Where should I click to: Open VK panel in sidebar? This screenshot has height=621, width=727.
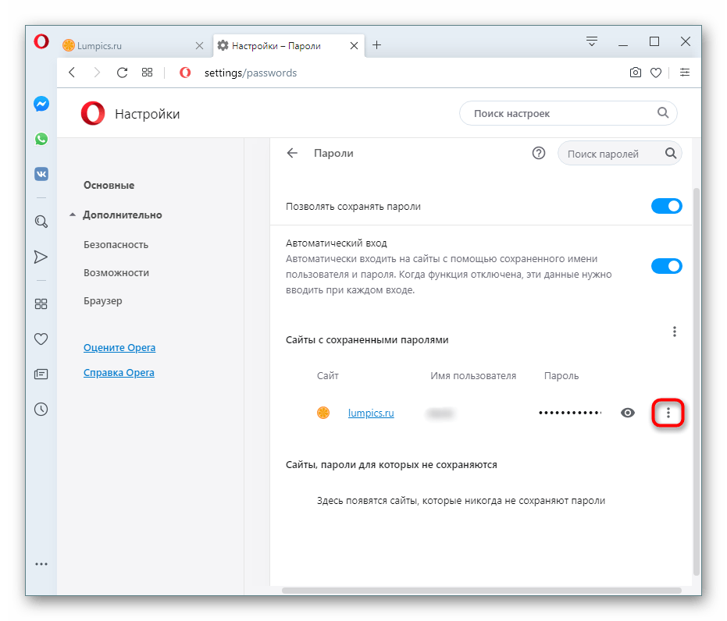pos(41,174)
